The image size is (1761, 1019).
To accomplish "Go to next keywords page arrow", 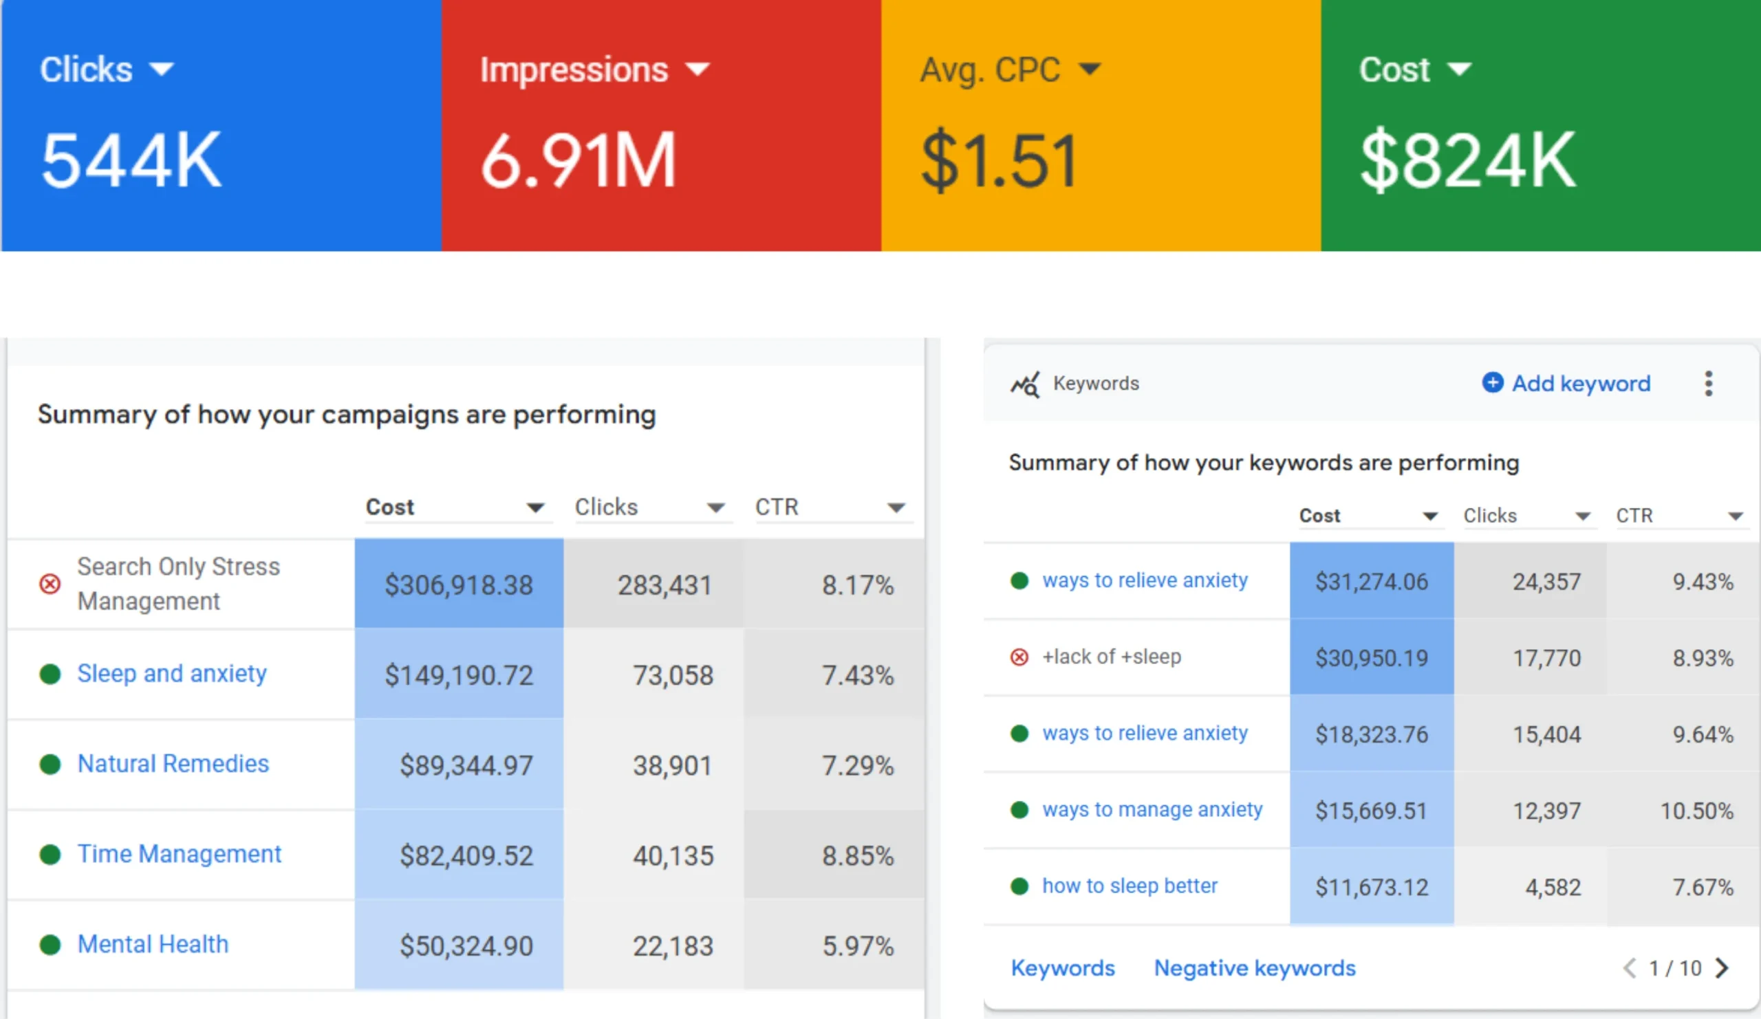I will (x=1722, y=968).
